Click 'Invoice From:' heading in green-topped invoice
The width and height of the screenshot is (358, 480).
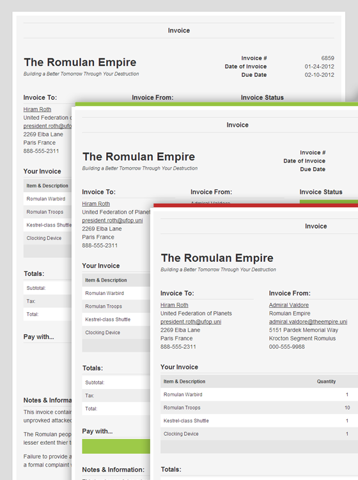[x=211, y=192]
